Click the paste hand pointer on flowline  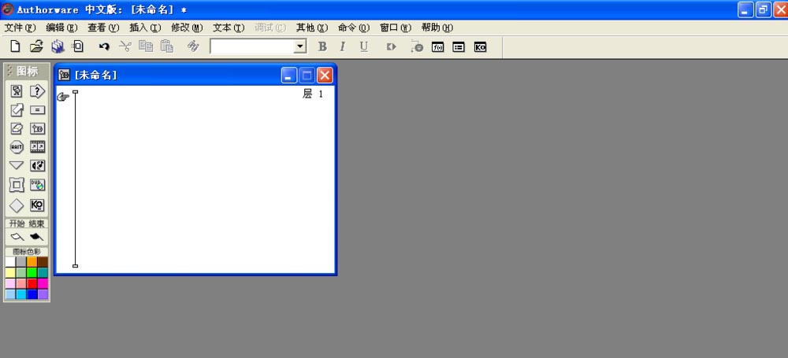63,97
